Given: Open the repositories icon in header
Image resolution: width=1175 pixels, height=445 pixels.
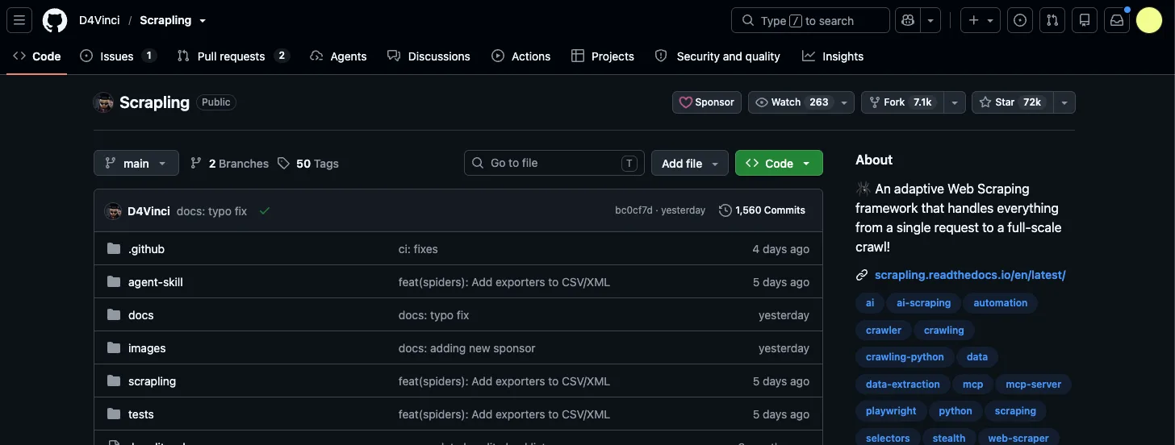Looking at the screenshot, I should click(x=1085, y=20).
